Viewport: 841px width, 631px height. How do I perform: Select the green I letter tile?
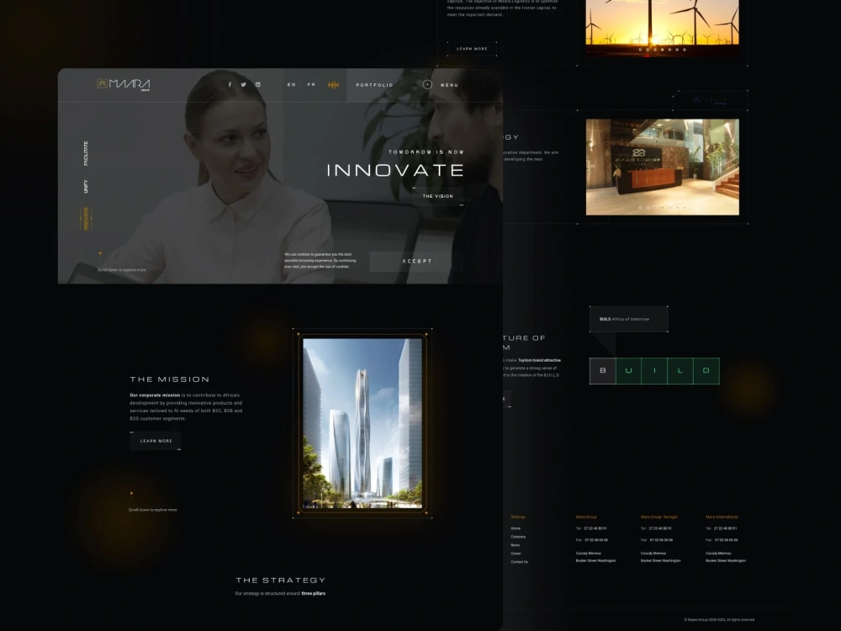654,371
